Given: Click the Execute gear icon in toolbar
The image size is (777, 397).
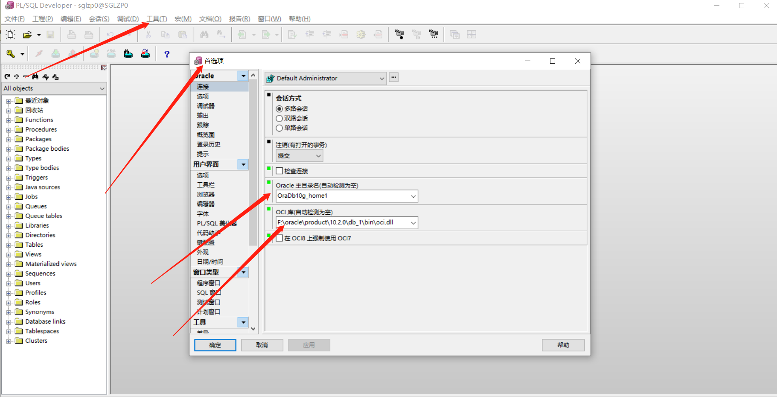Looking at the screenshot, I should pos(361,35).
